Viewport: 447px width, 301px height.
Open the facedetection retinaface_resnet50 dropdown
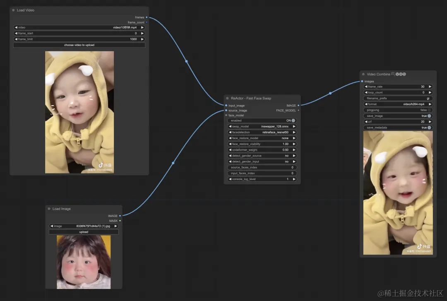pos(262,132)
